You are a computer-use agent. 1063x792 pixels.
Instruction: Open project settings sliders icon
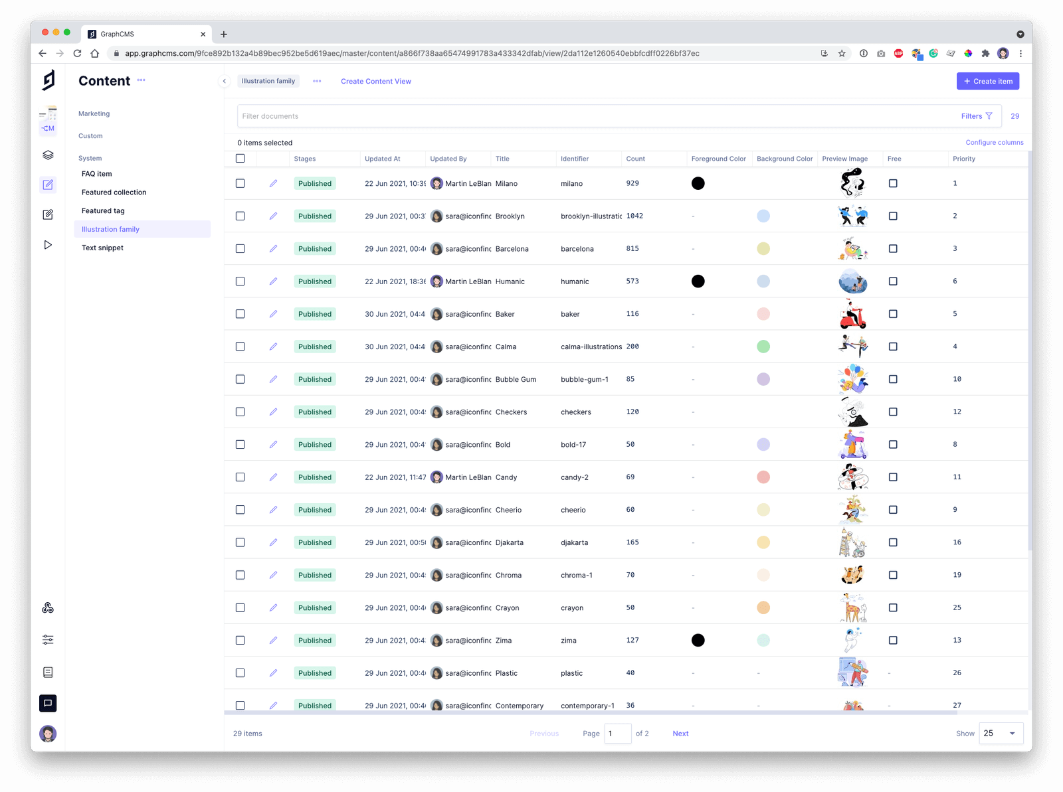coord(48,640)
